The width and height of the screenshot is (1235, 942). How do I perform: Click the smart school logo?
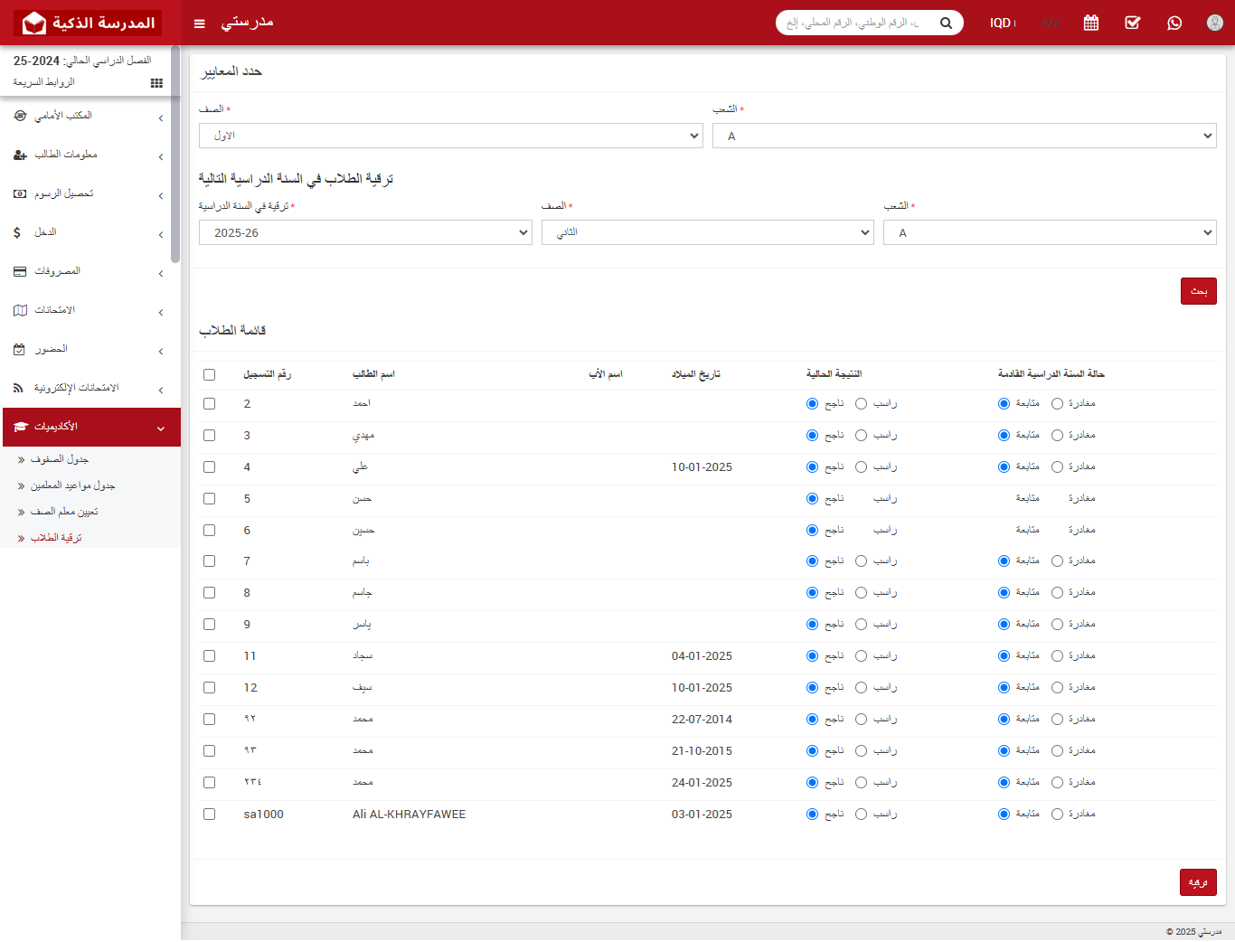pos(89,23)
